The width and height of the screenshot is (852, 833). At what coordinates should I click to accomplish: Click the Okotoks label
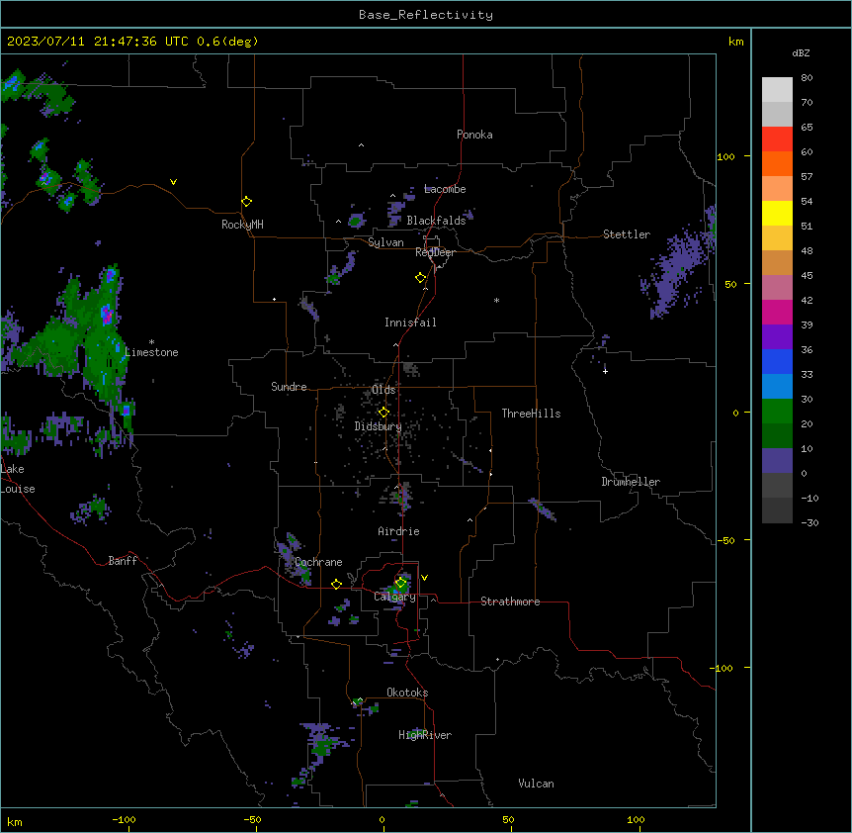[x=407, y=693]
